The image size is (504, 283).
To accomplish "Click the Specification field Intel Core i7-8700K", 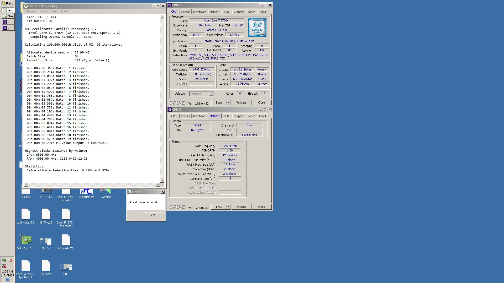I will click(229, 41).
